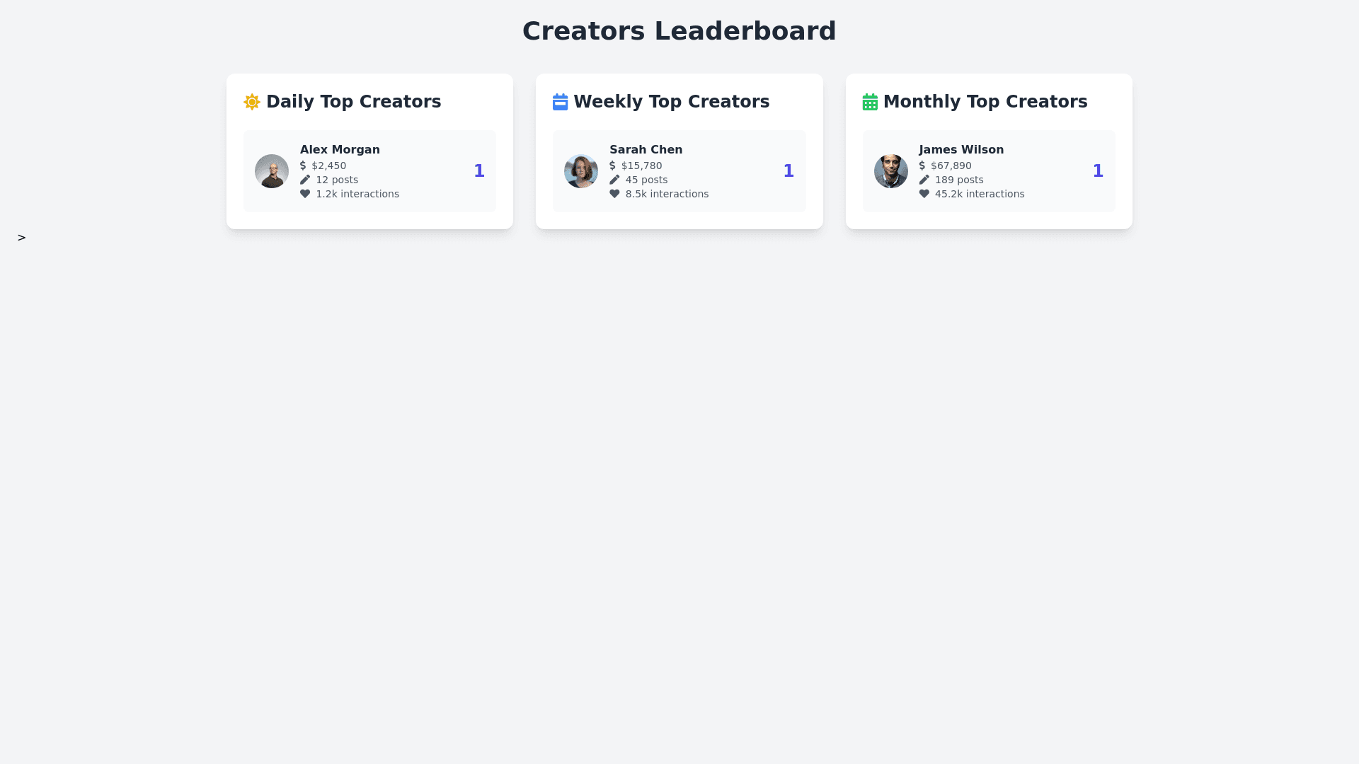Open Sarah Chen's name link

click(x=646, y=150)
